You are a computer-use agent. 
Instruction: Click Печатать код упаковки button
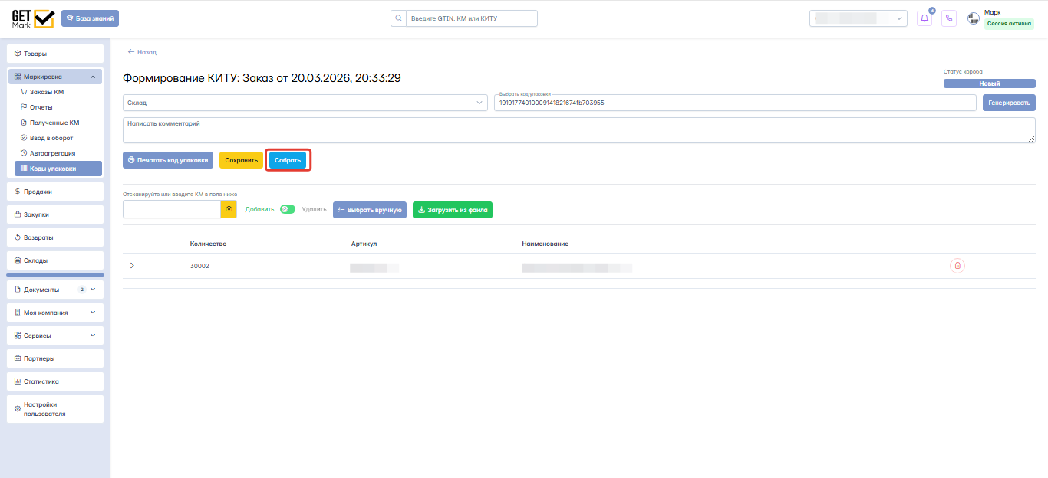click(168, 160)
